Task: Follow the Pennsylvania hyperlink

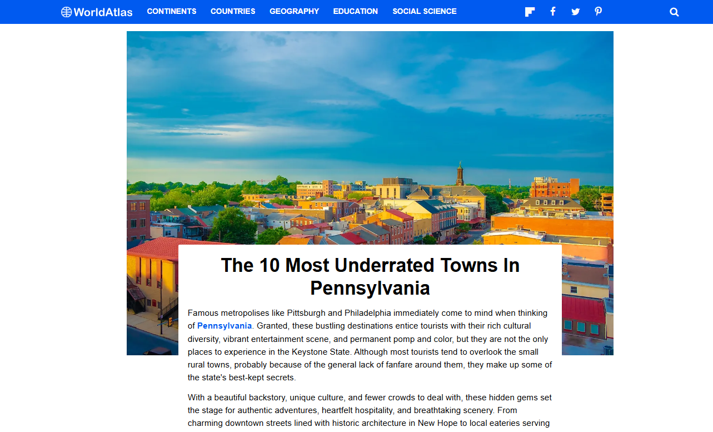Action: click(x=225, y=326)
